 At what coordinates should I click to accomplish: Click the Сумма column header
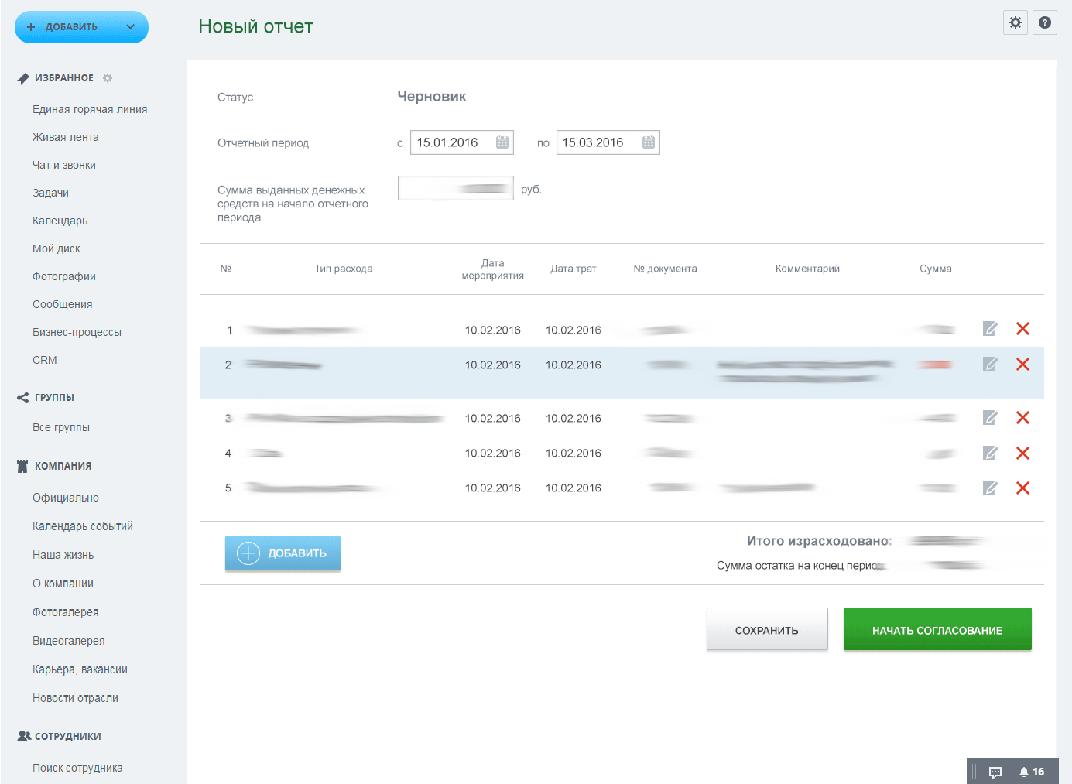[x=936, y=269]
